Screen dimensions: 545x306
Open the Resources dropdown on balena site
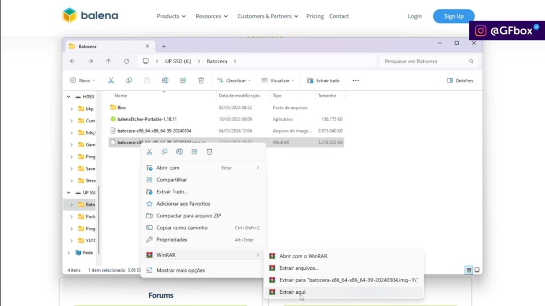click(211, 16)
